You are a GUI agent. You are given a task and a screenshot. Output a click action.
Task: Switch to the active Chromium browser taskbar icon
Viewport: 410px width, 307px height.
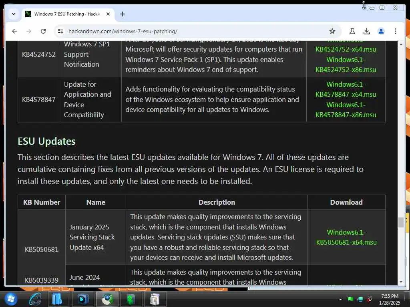point(107,299)
